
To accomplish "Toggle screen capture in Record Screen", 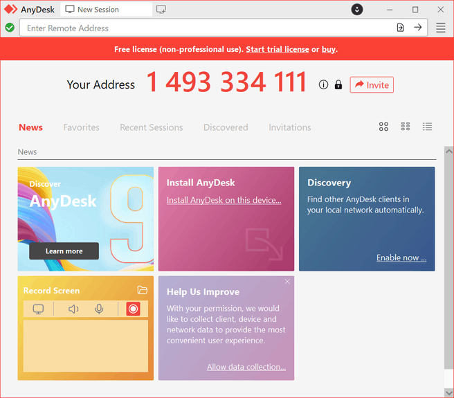I will 38,309.
